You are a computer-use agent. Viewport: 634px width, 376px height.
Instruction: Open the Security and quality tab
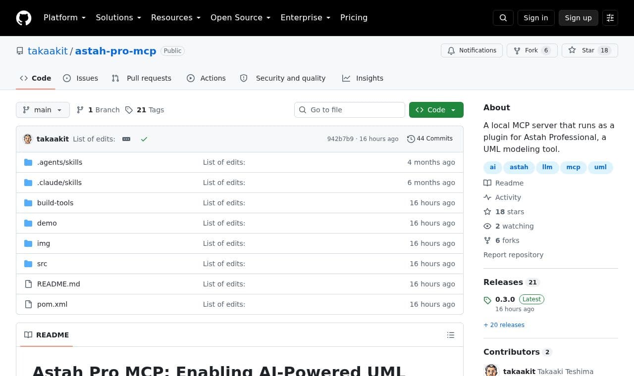283,78
